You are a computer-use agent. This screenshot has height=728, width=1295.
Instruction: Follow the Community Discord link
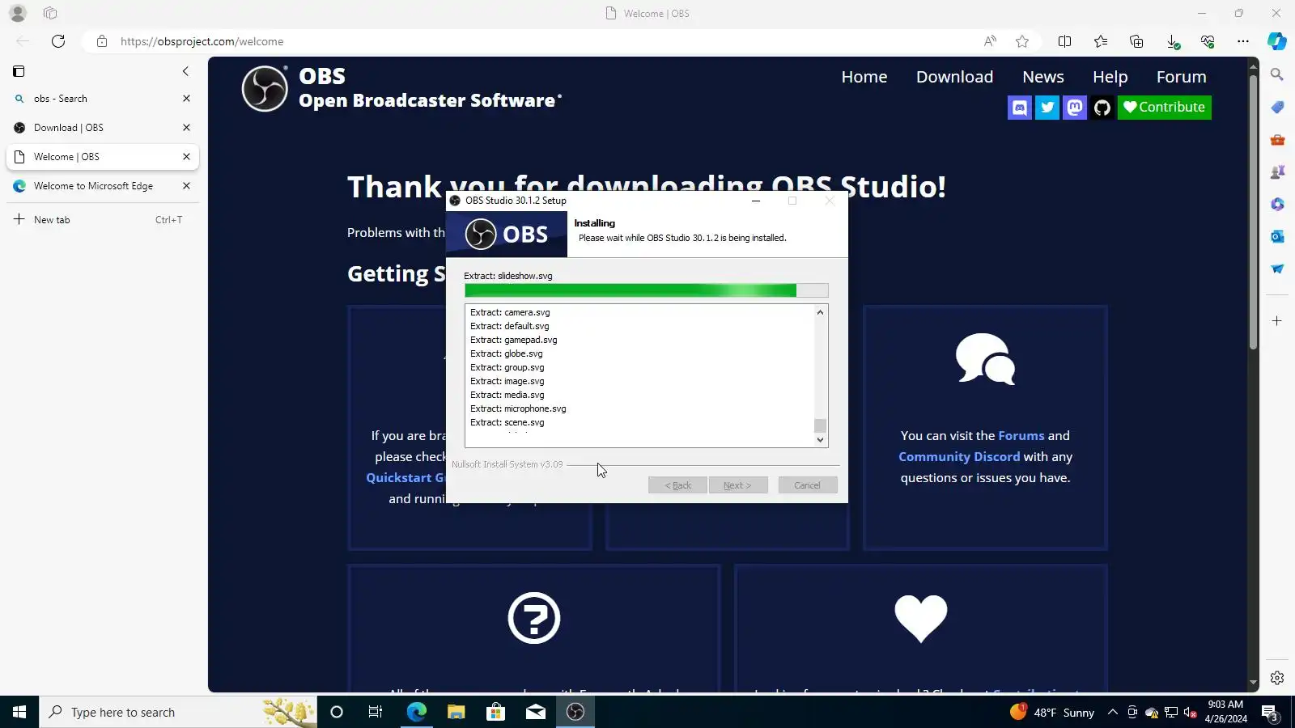point(959,457)
